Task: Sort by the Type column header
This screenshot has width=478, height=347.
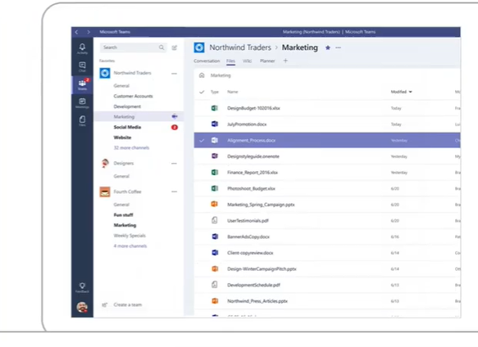Action: coord(215,92)
